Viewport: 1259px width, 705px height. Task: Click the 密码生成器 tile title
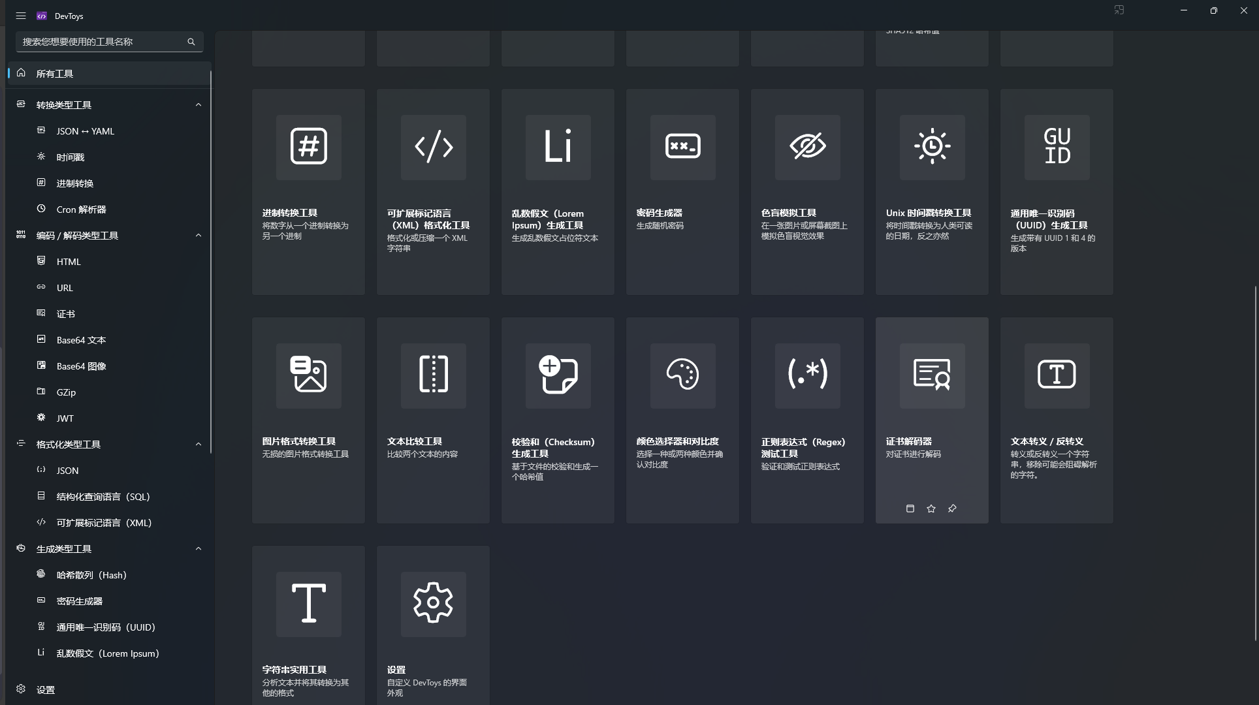click(x=660, y=213)
